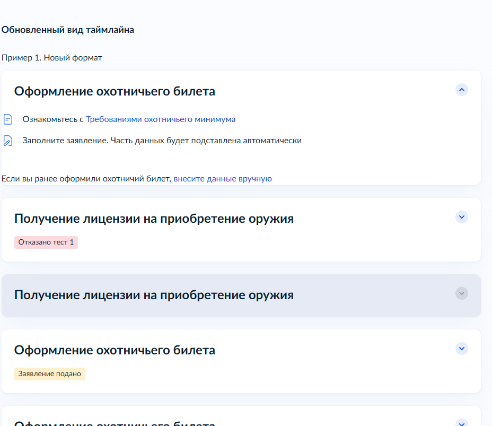This screenshot has height=426, width=492.
Task: Click the document icon beside "Ознакомьтесь с"
Action: 8,119
